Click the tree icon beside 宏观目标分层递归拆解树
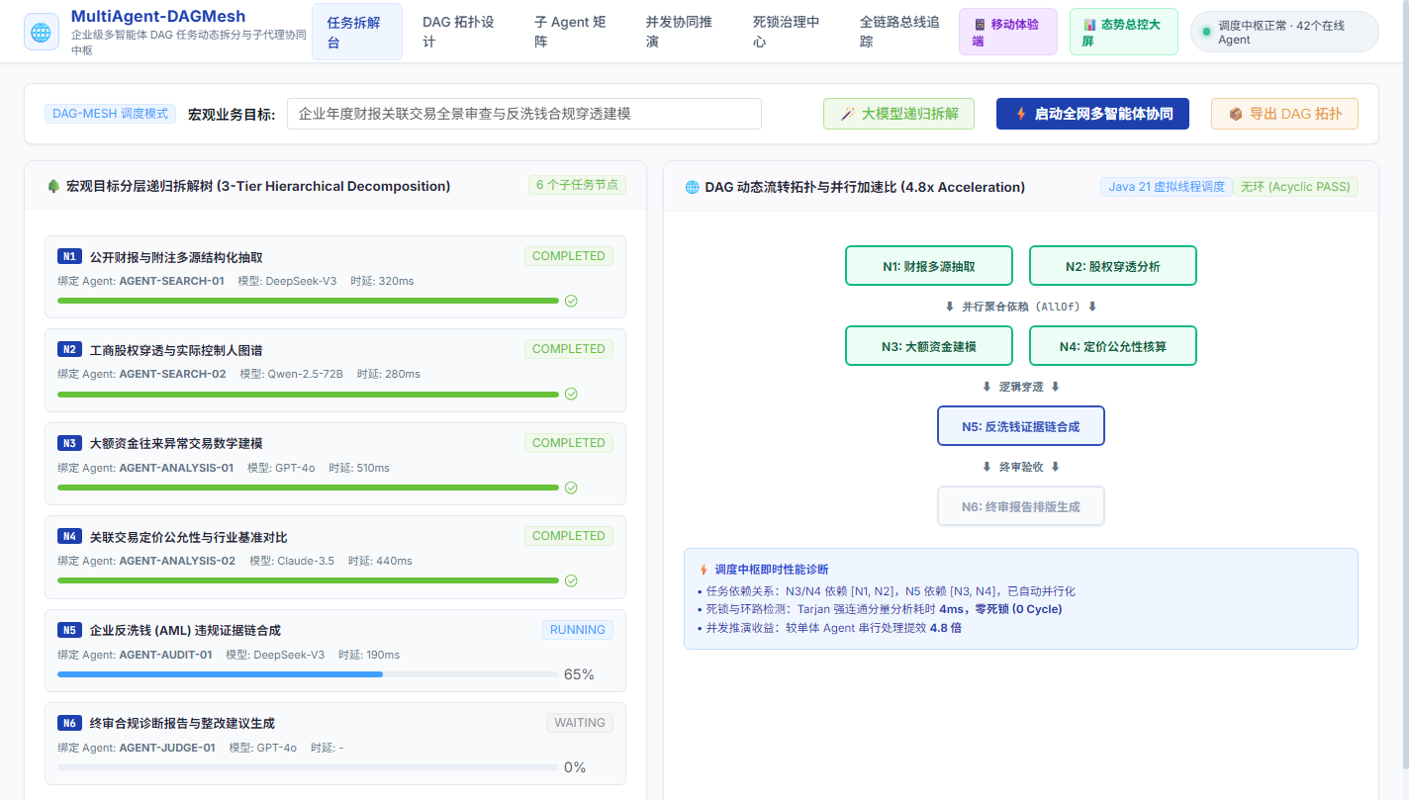1409x800 pixels. (x=53, y=186)
